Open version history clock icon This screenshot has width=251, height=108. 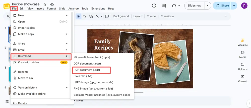pyautogui.click(x=154, y=5)
